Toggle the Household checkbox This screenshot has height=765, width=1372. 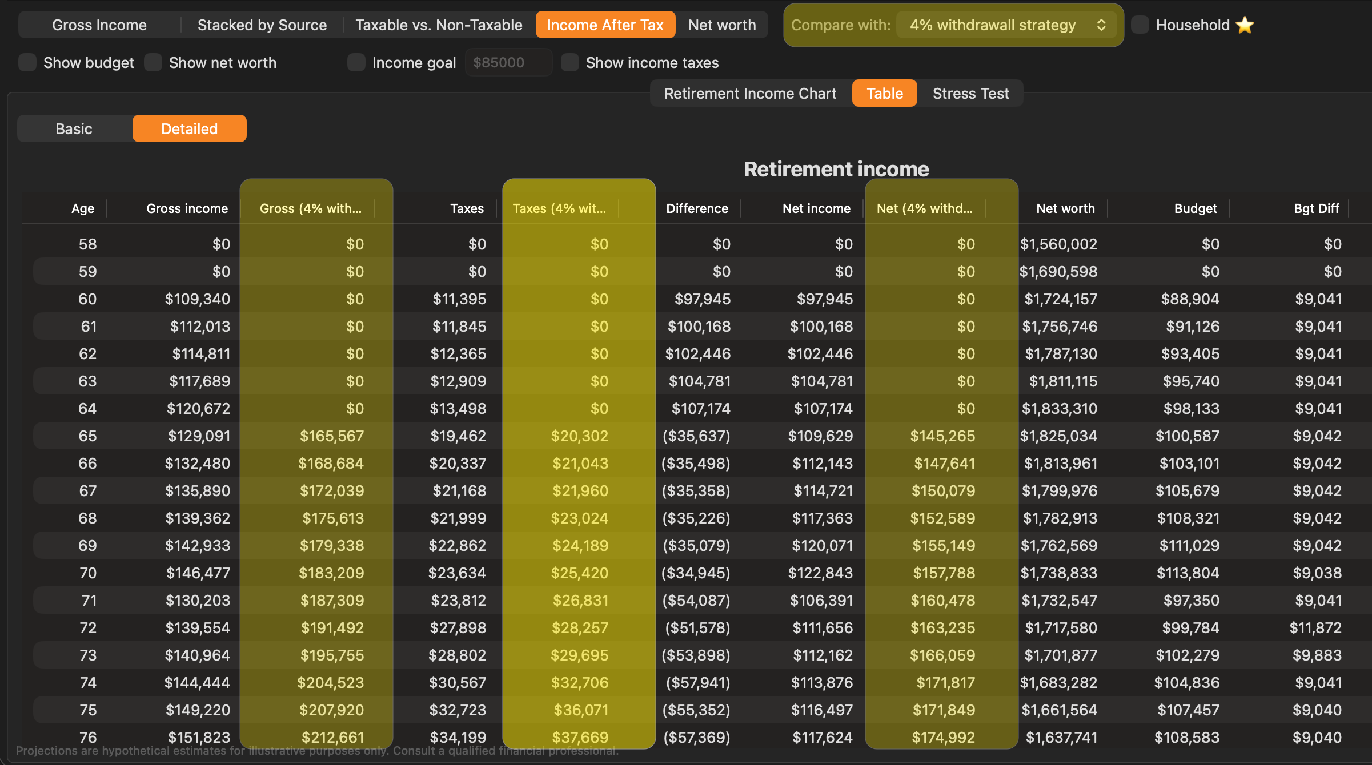click(x=1140, y=25)
